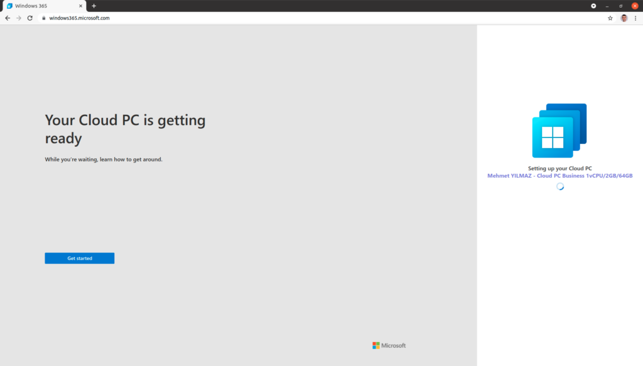Click the 'Your Cloud PC is getting ready' heading
This screenshot has width=643, height=366.
pyautogui.click(x=125, y=129)
